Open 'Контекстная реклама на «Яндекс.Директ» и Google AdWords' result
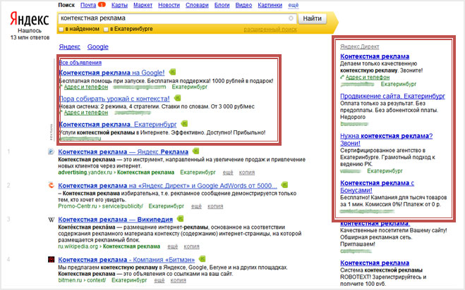This screenshot has height=290, width=465. point(167,186)
